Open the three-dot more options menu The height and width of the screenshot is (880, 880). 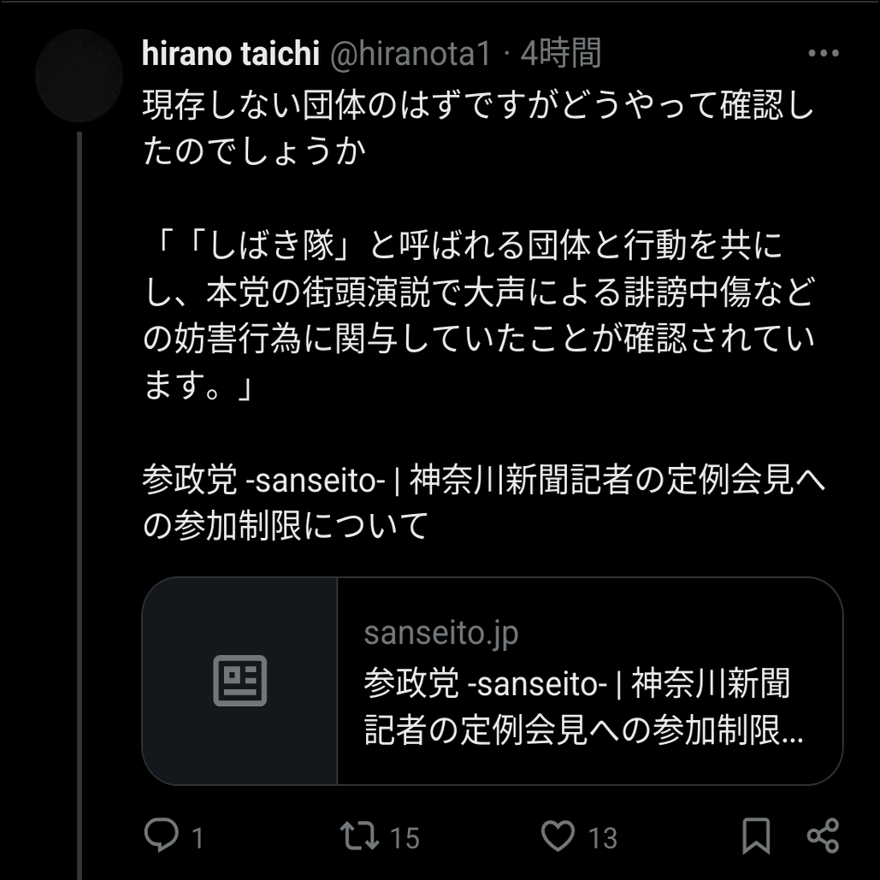(x=823, y=54)
